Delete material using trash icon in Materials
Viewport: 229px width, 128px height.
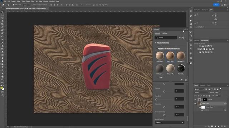186,80
